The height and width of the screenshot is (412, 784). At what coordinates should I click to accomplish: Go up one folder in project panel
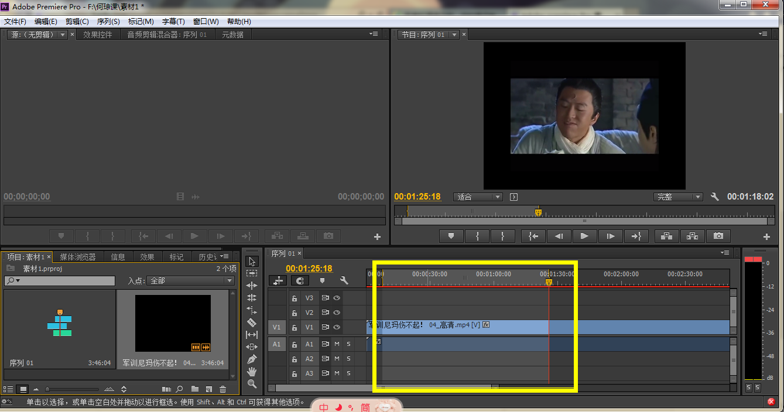click(11, 269)
